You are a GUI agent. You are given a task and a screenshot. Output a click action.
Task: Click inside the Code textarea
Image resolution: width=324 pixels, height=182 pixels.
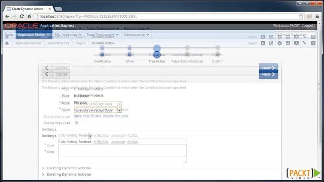pyautogui.click(x=123, y=154)
